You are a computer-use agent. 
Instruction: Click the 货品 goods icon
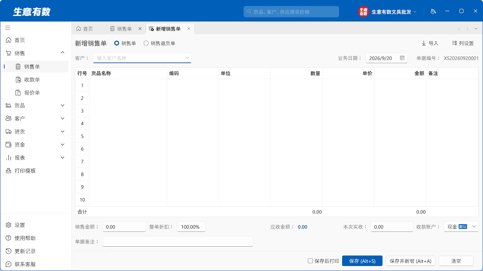coord(9,105)
